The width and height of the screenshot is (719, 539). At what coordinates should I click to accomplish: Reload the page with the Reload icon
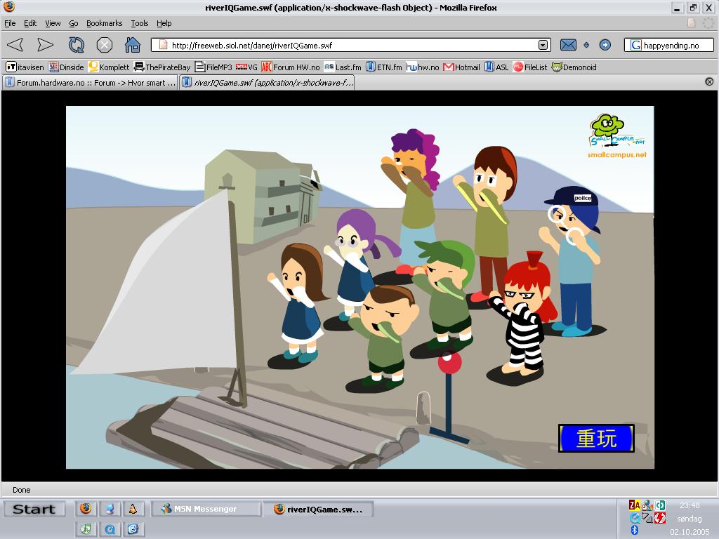[76, 45]
